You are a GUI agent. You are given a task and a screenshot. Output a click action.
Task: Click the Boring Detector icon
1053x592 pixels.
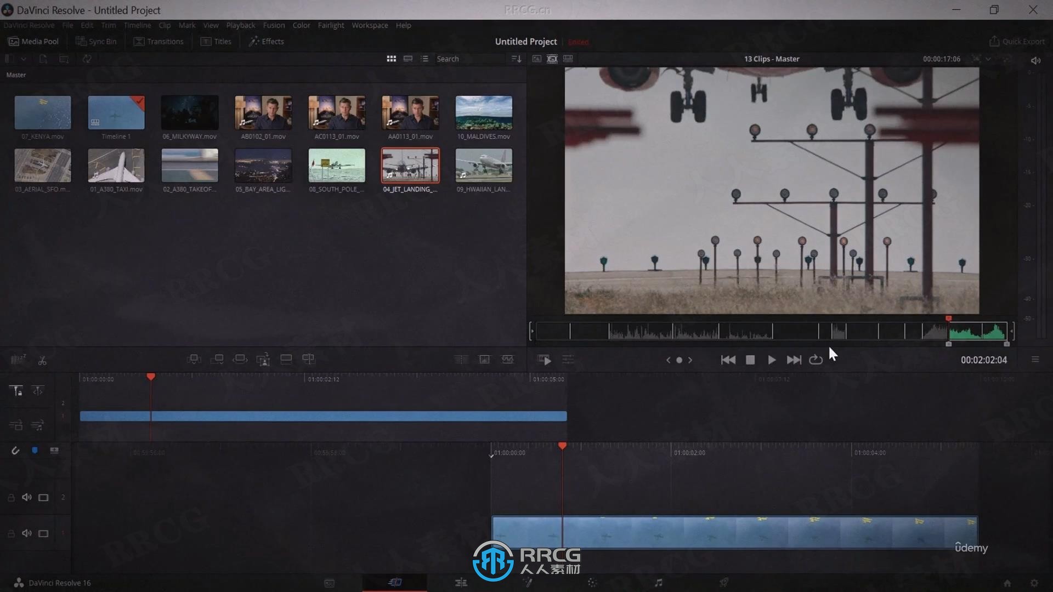[x=18, y=360]
